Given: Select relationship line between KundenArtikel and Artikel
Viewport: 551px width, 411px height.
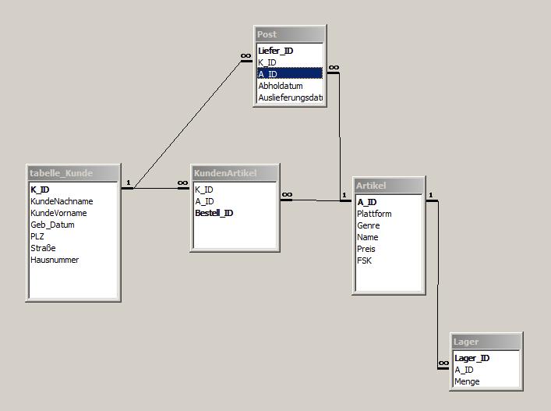Looking at the screenshot, I should pos(316,200).
